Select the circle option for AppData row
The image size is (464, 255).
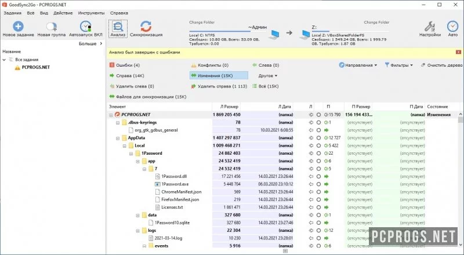[318, 138]
